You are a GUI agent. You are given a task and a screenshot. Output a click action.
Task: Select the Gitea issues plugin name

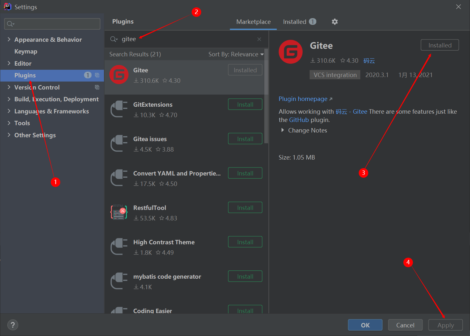[x=150, y=139]
